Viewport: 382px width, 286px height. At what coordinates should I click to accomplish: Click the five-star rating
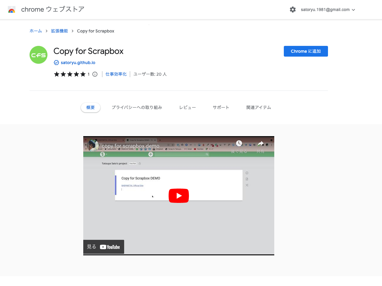[x=70, y=74]
